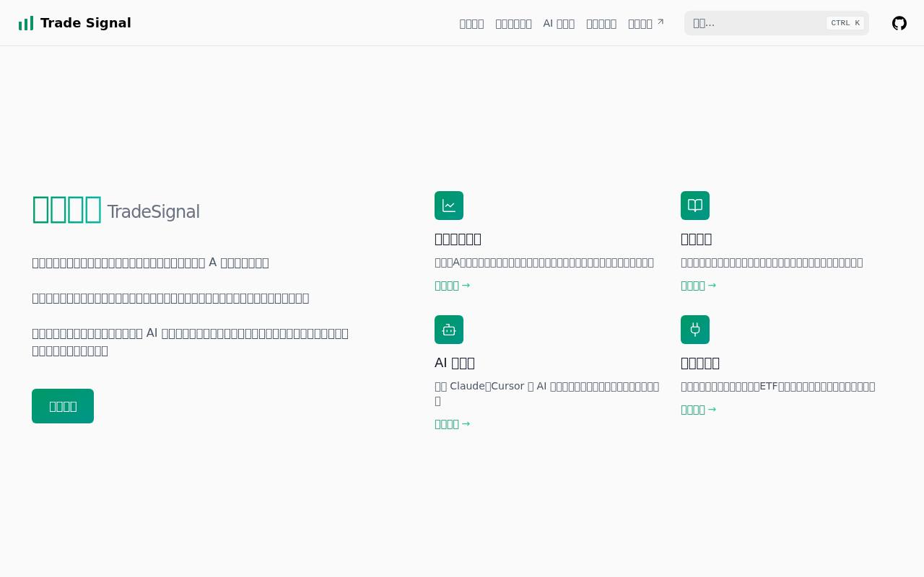Click the green plug feature icon
This screenshot has width=924, height=577.
(695, 330)
